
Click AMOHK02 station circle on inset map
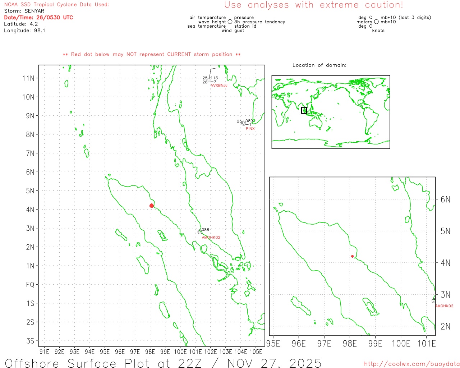[x=434, y=301]
